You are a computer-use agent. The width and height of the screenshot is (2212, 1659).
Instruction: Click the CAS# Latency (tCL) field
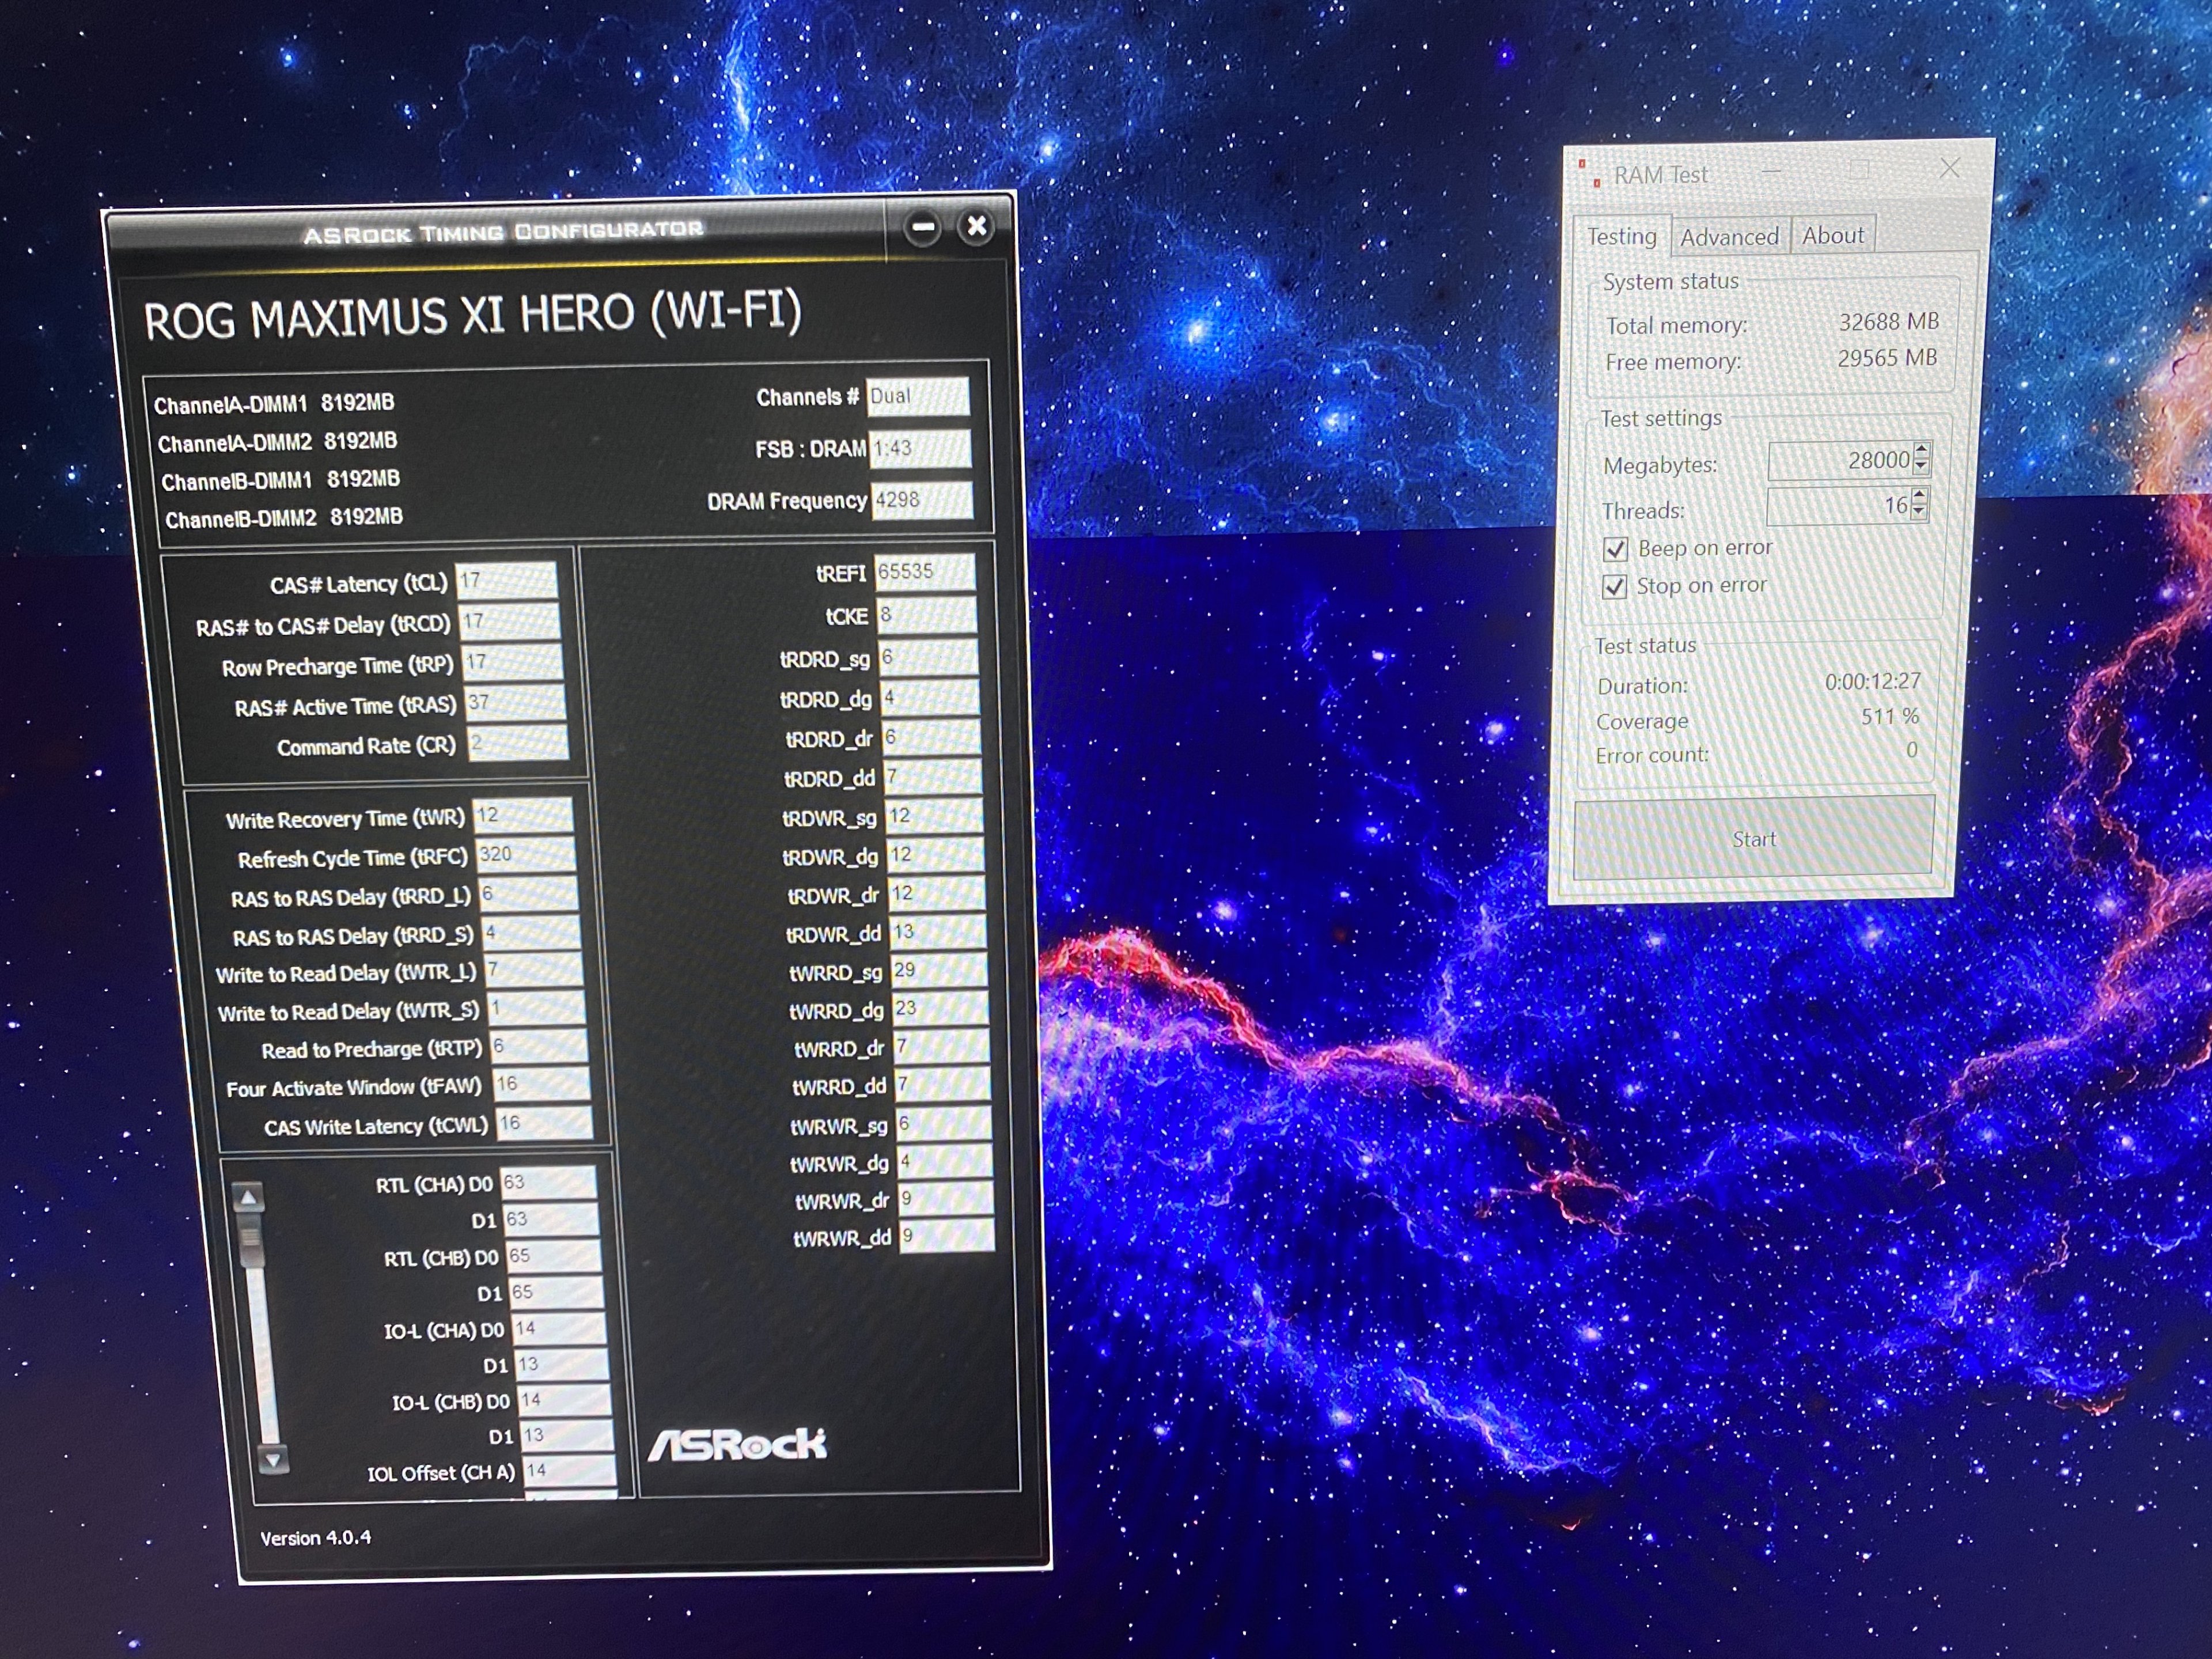pyautogui.click(x=506, y=580)
